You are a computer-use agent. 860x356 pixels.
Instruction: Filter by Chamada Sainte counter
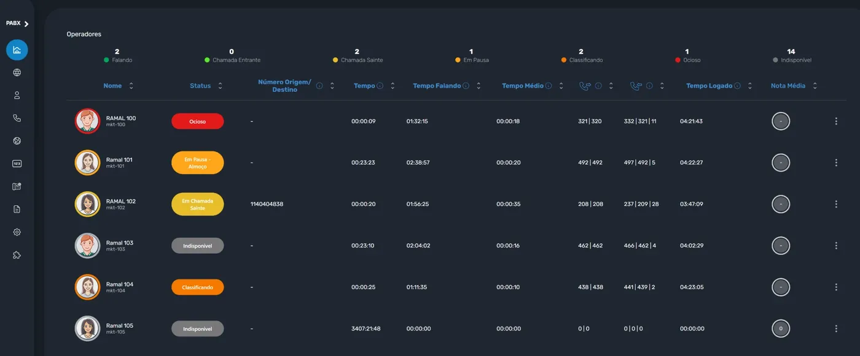click(358, 56)
